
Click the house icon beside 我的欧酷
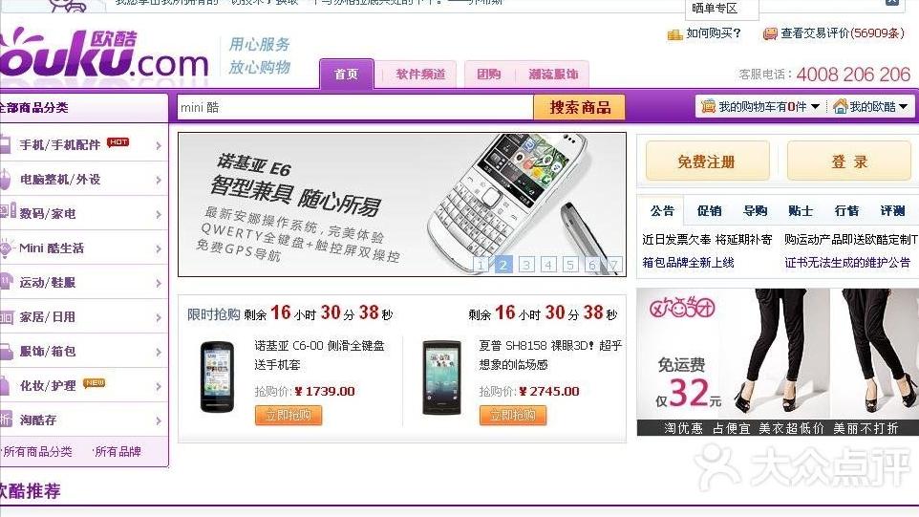click(841, 106)
